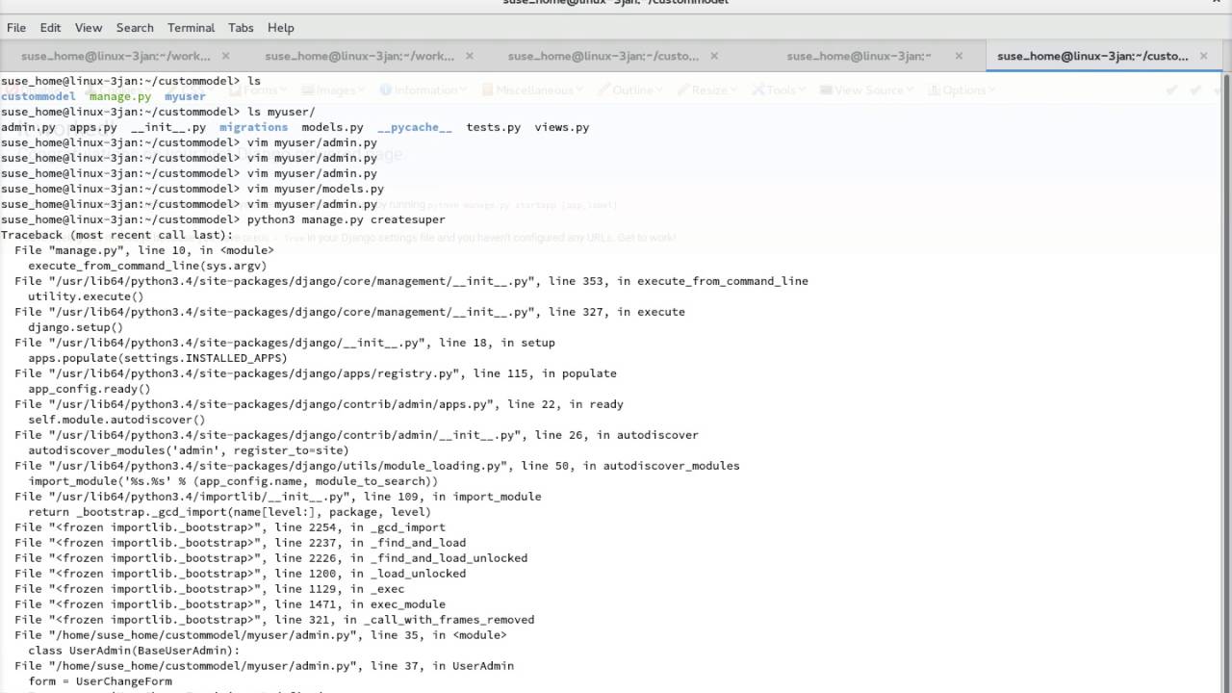Viewport: 1232px width, 693px height.
Task: Open the Search menu
Action: (135, 28)
